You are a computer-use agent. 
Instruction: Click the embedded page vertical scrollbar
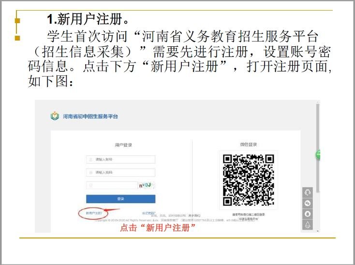pos(318,148)
